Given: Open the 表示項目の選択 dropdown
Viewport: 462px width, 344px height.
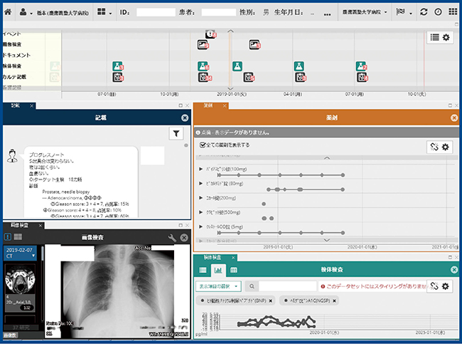Looking at the screenshot, I should tap(217, 286).
